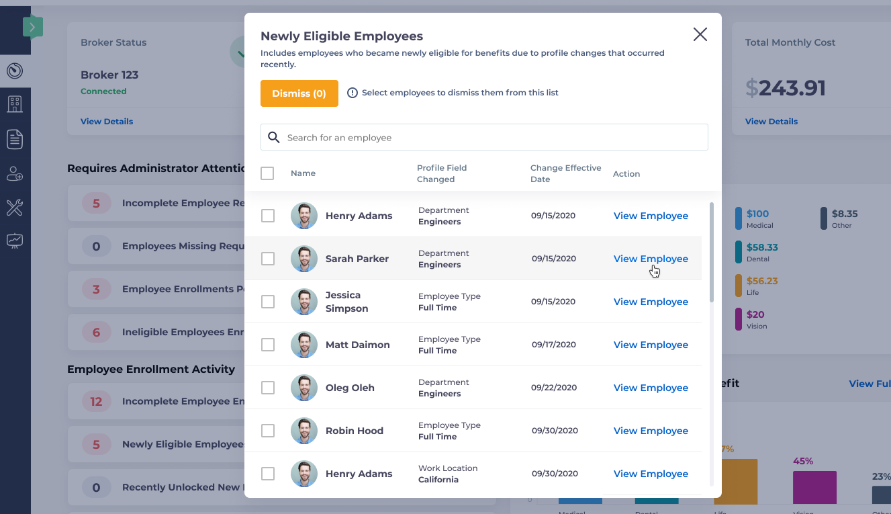Click the add employee icon in sidebar
The width and height of the screenshot is (891, 514).
15,174
